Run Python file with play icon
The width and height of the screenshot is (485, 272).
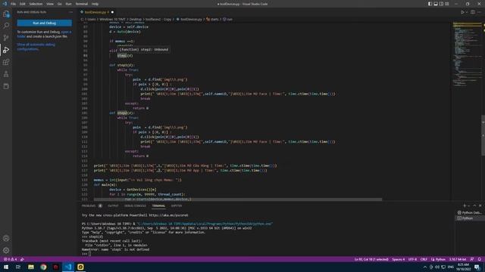(x=462, y=12)
